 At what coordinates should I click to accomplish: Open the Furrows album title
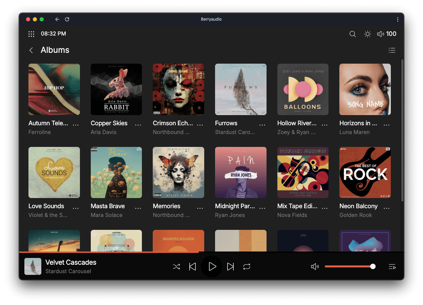point(226,123)
